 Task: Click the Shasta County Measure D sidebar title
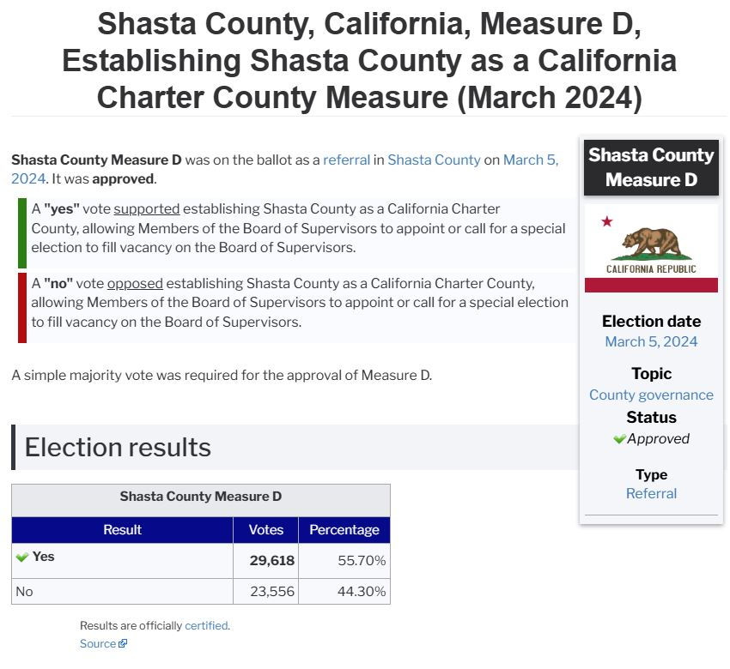651,167
